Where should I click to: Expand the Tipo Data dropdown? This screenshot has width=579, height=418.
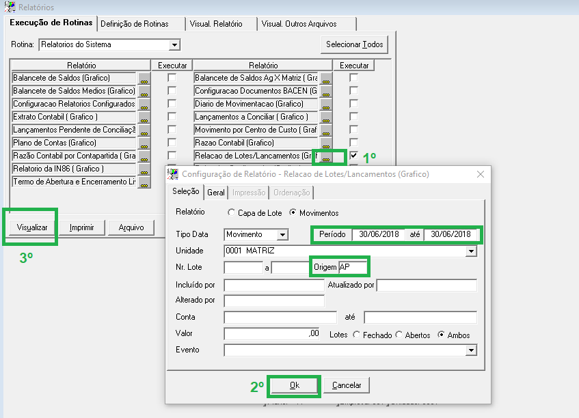pos(282,235)
